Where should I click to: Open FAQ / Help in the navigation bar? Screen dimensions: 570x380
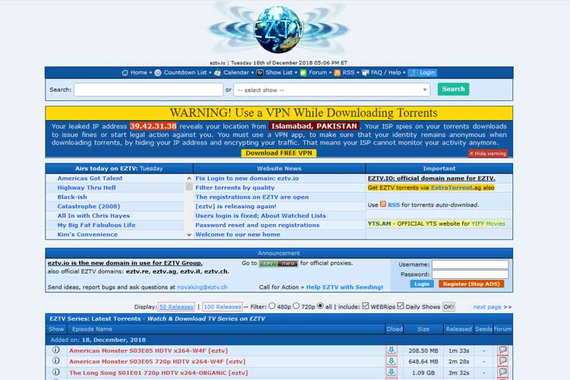385,73
